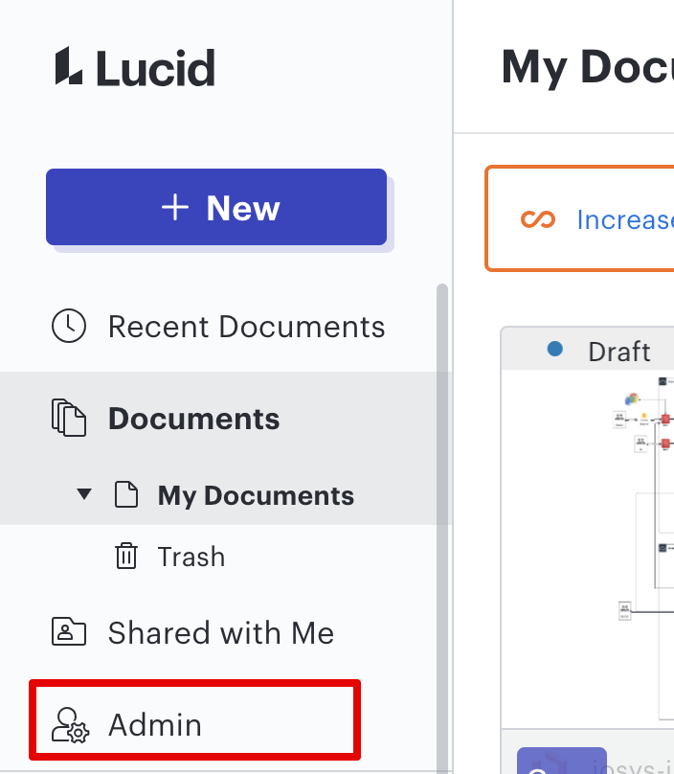
Task: Click the Admin user-gear icon
Action: tap(70, 724)
